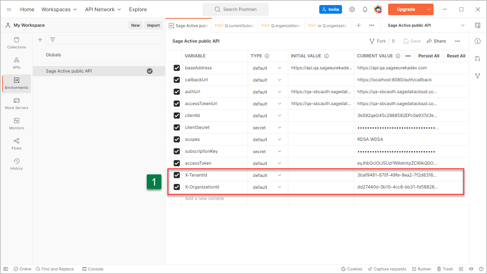Open Bootcamp icon in status bar
The width and height of the screenshot is (487, 274).
pos(471,269)
